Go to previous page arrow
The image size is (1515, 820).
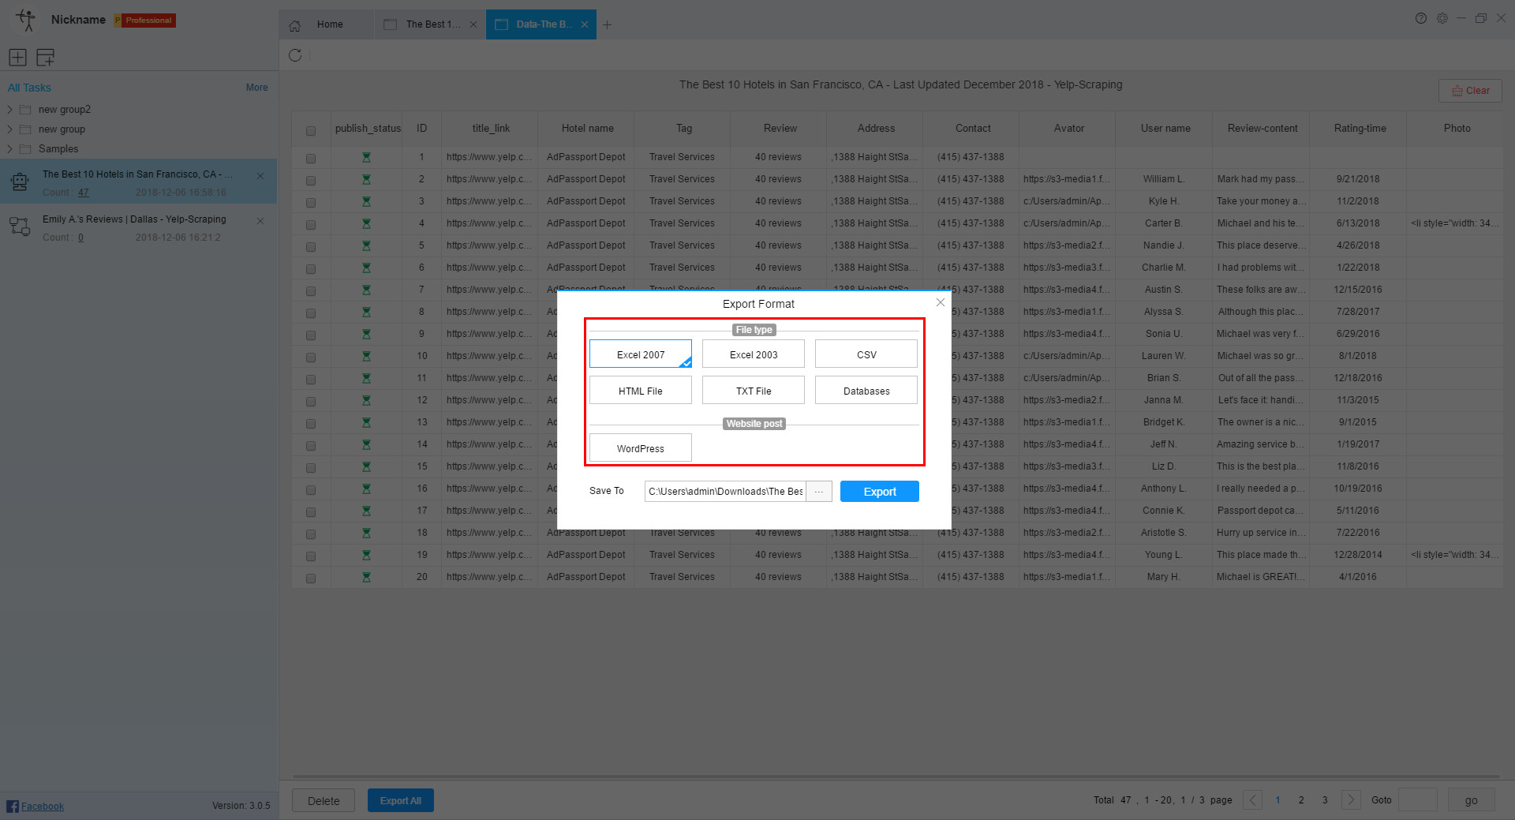tap(1252, 799)
